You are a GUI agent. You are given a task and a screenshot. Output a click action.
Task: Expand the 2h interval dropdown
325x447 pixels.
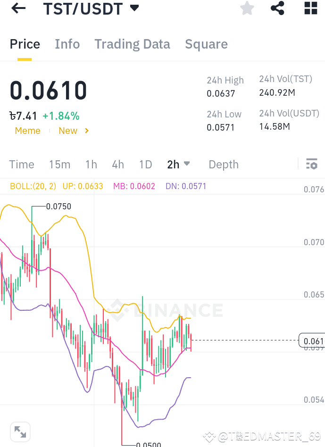pos(179,164)
